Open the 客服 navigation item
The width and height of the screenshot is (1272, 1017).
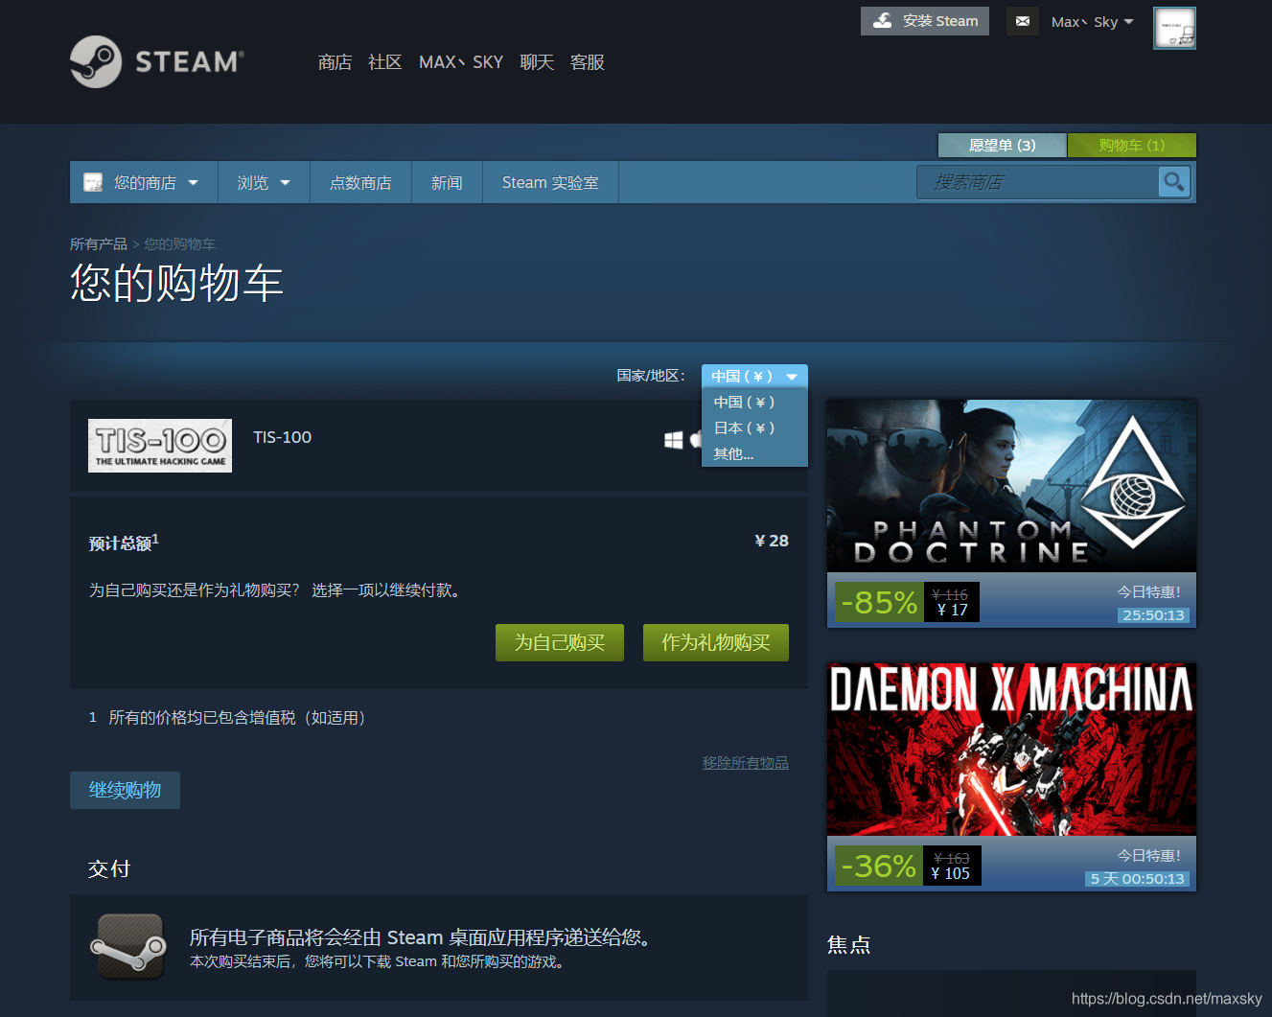587,62
